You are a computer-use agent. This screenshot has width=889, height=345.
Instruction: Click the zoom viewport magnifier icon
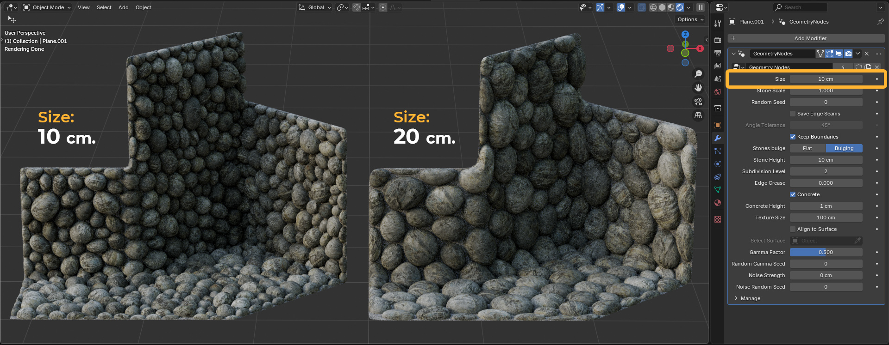point(698,74)
